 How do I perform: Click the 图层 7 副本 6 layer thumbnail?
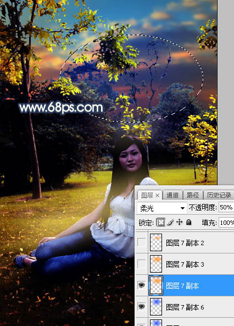(x=156, y=307)
